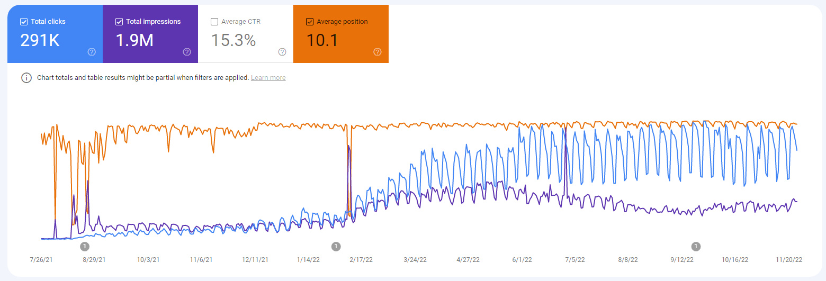Uncheck the Total clicks checkbox
Image resolution: width=826 pixels, height=281 pixels.
pyautogui.click(x=24, y=22)
